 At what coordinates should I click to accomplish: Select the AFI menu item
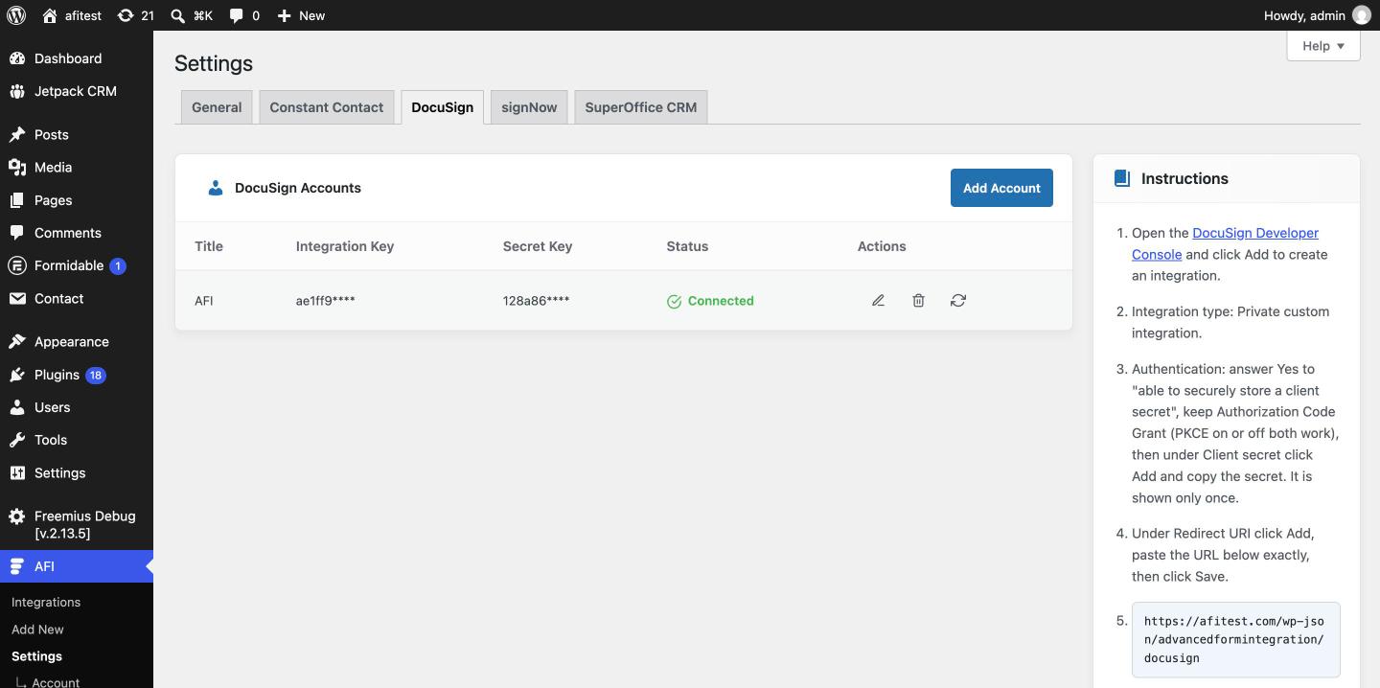77,566
